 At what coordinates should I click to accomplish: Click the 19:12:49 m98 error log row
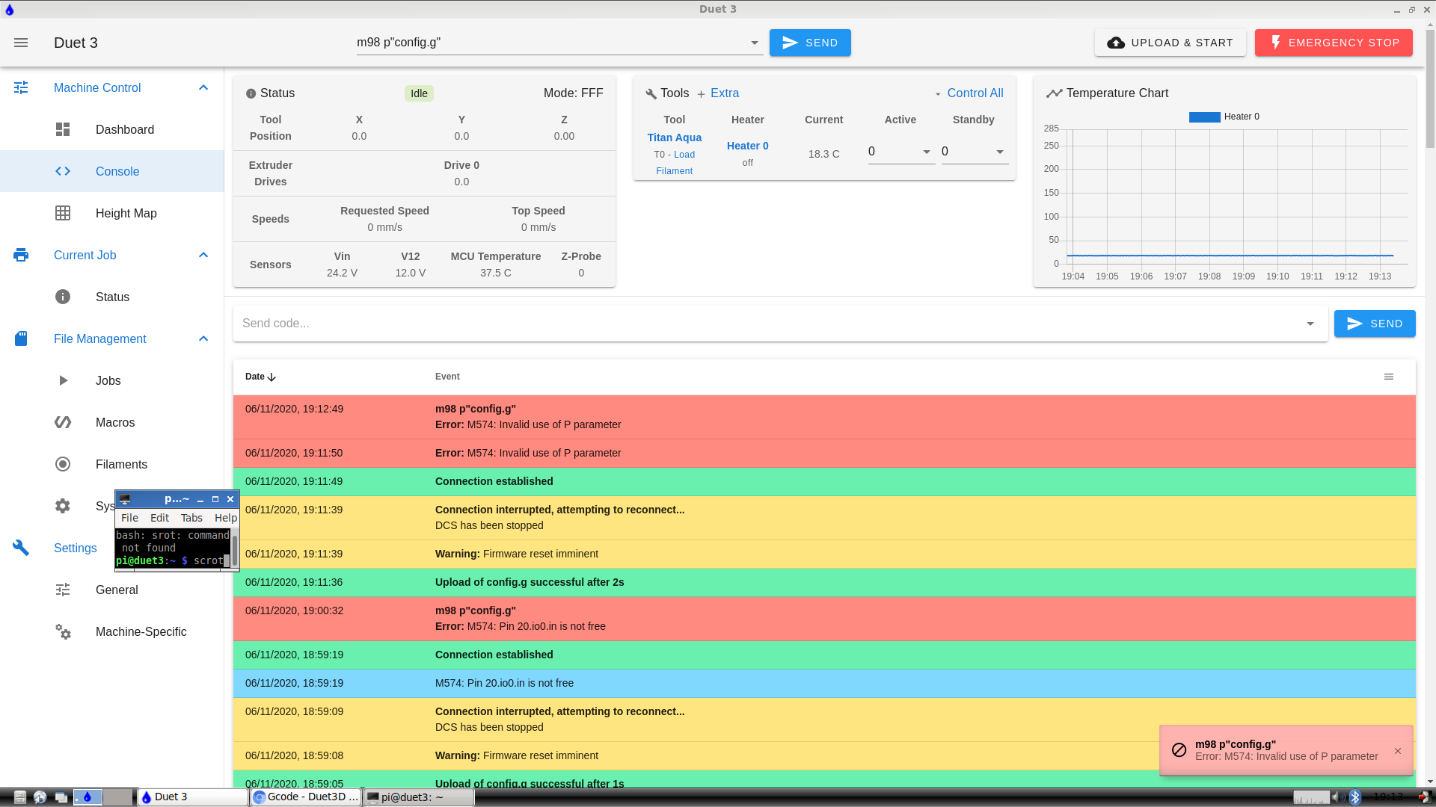(824, 417)
